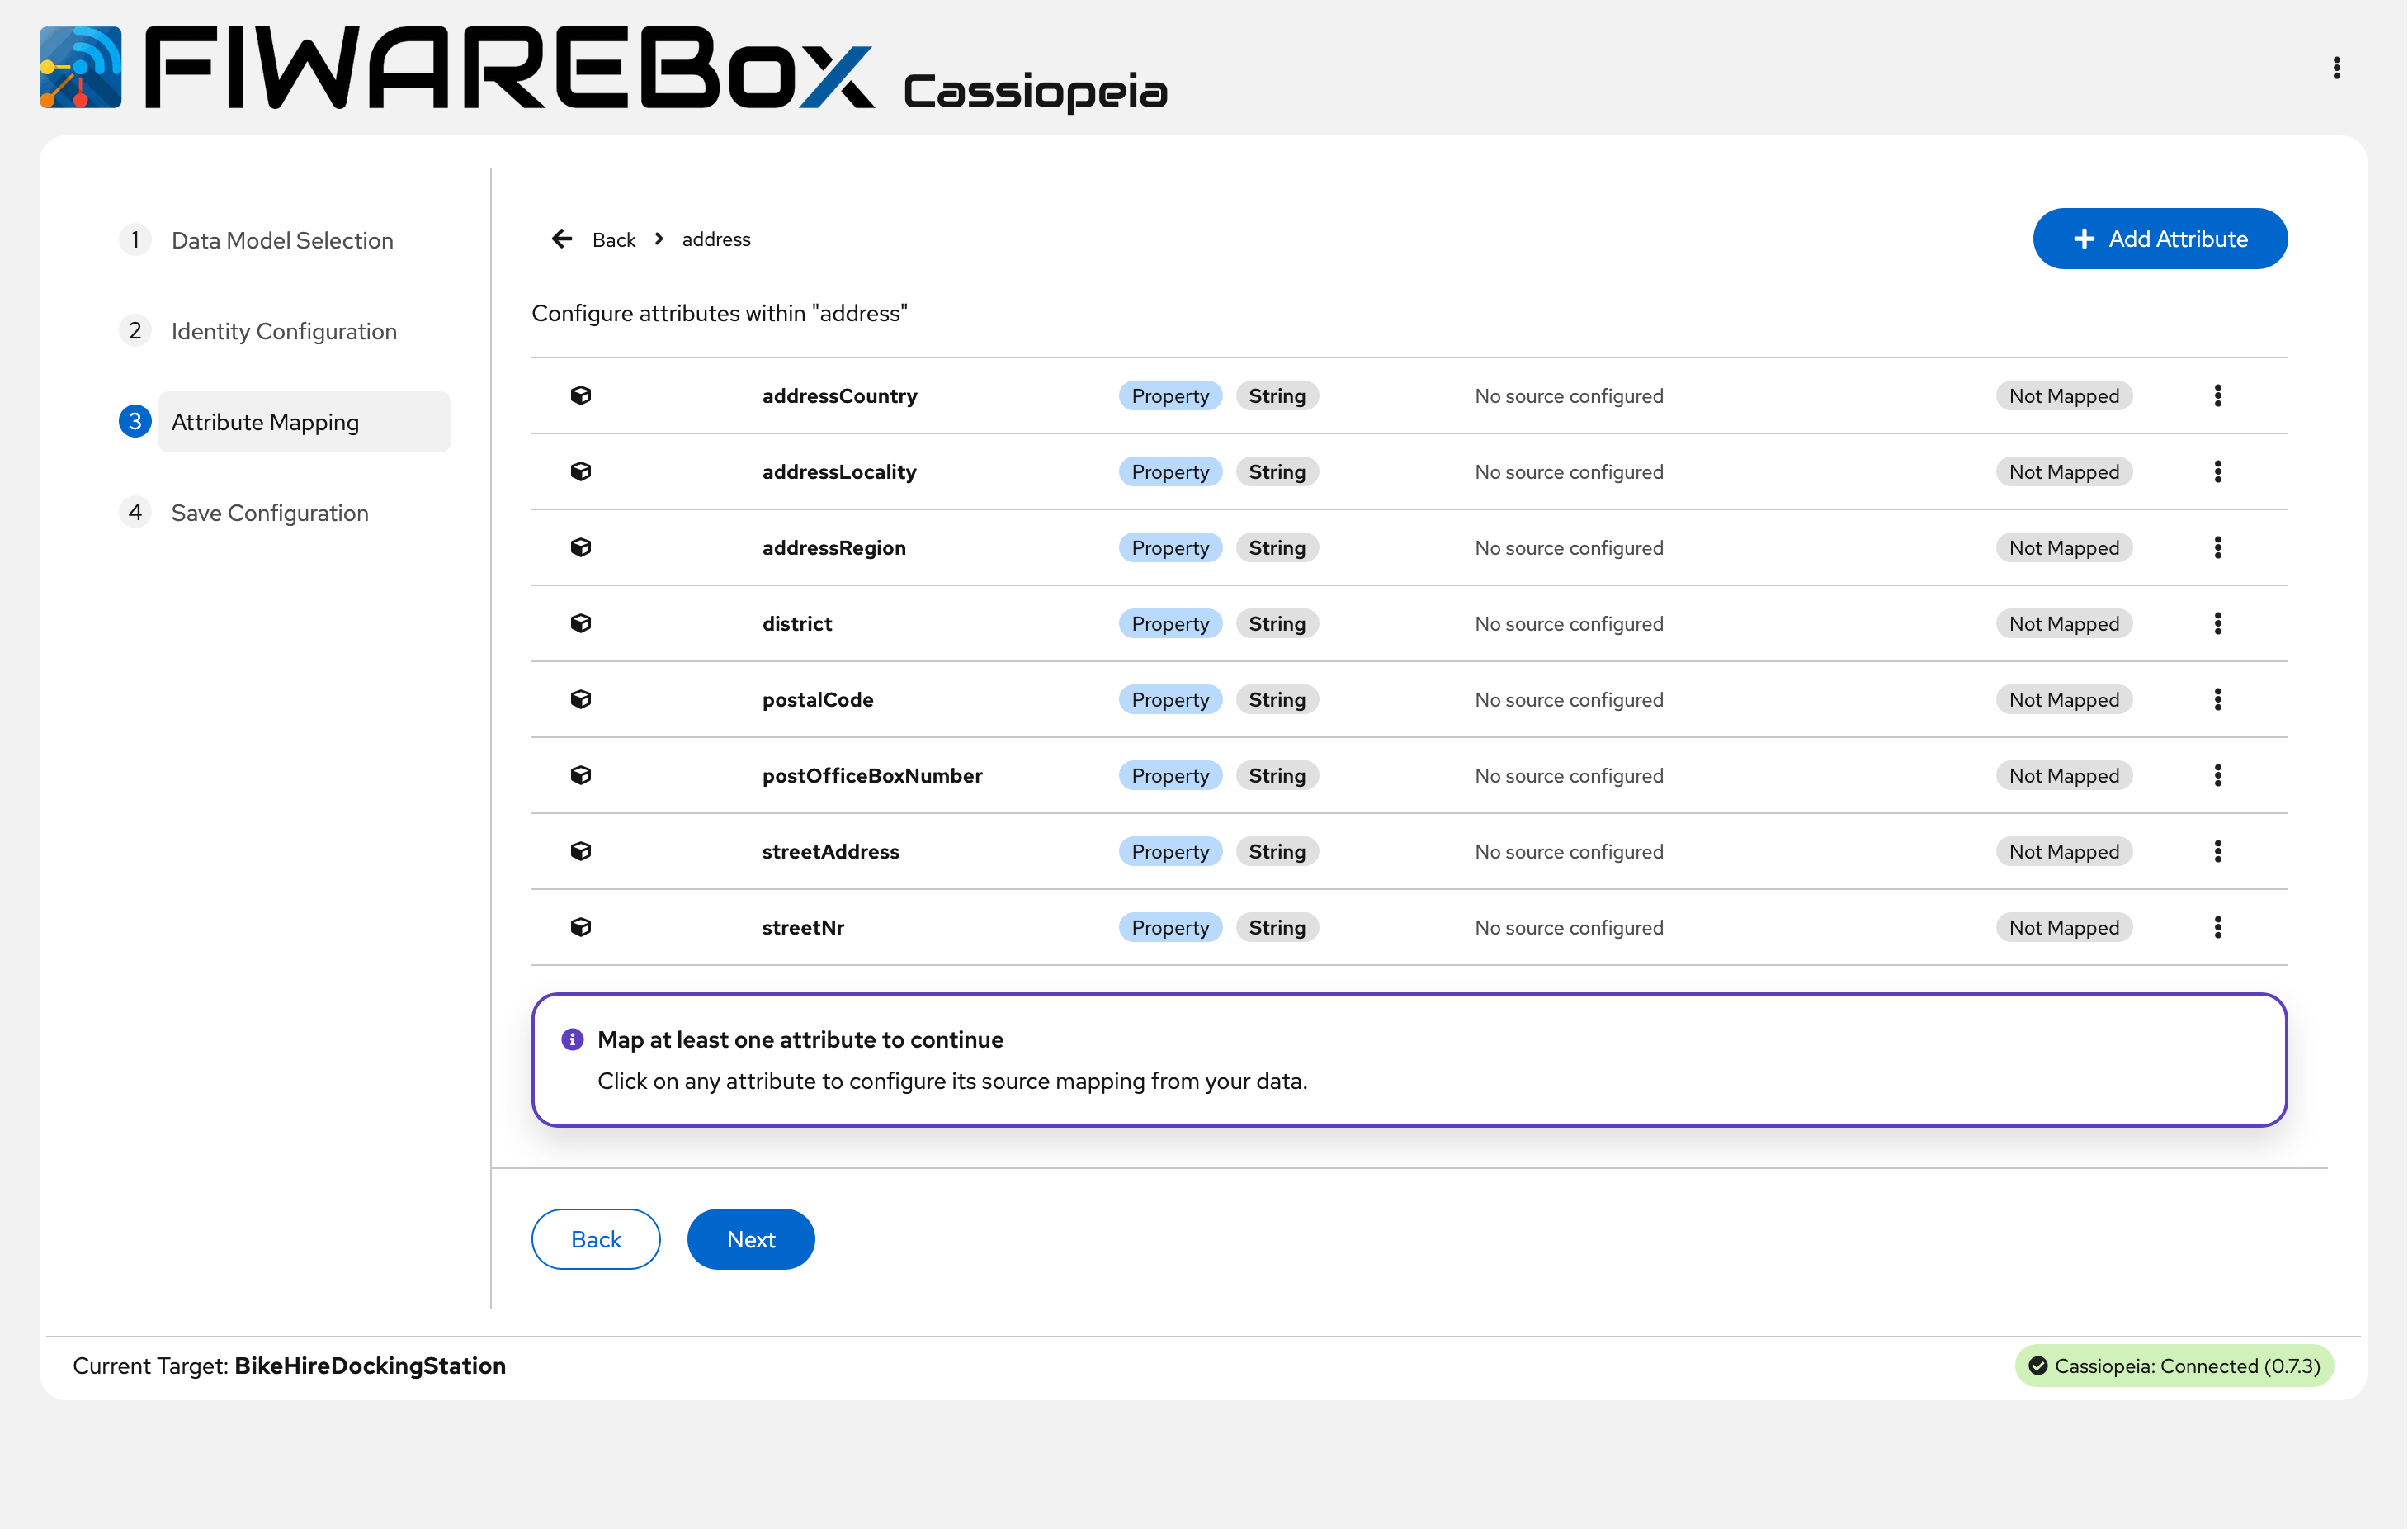
Task: Click the cube icon for postalCode
Action: (x=581, y=699)
